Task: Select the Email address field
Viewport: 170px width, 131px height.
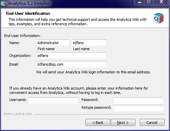Action: 71,64
